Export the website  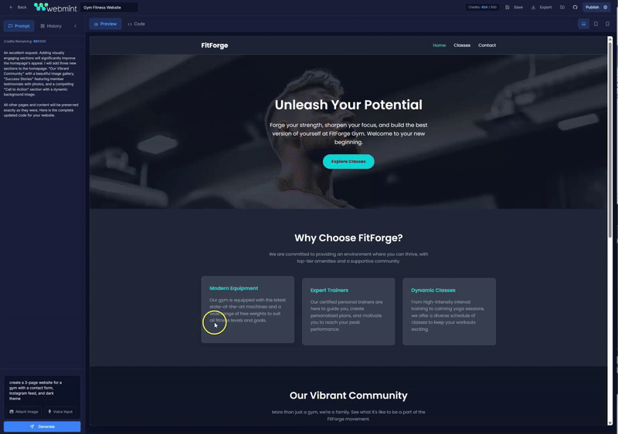point(542,7)
